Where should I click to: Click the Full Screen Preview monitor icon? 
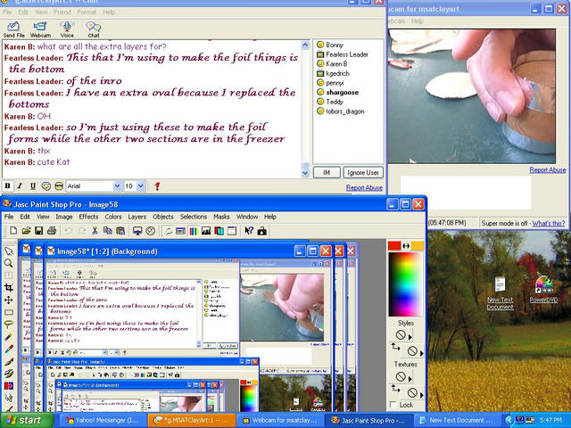tap(137, 231)
